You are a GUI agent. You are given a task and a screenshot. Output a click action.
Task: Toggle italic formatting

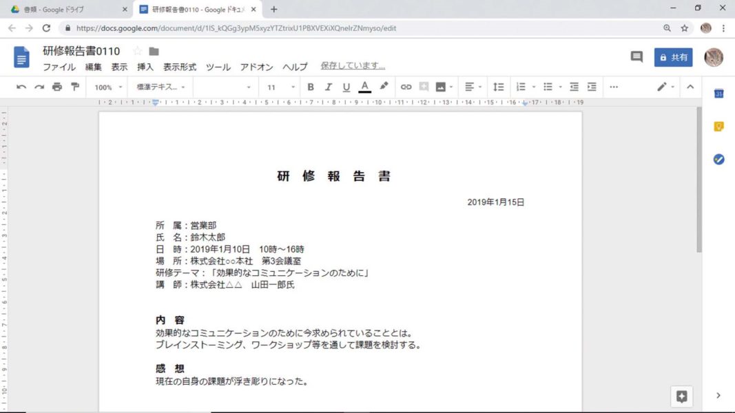pyautogui.click(x=328, y=87)
